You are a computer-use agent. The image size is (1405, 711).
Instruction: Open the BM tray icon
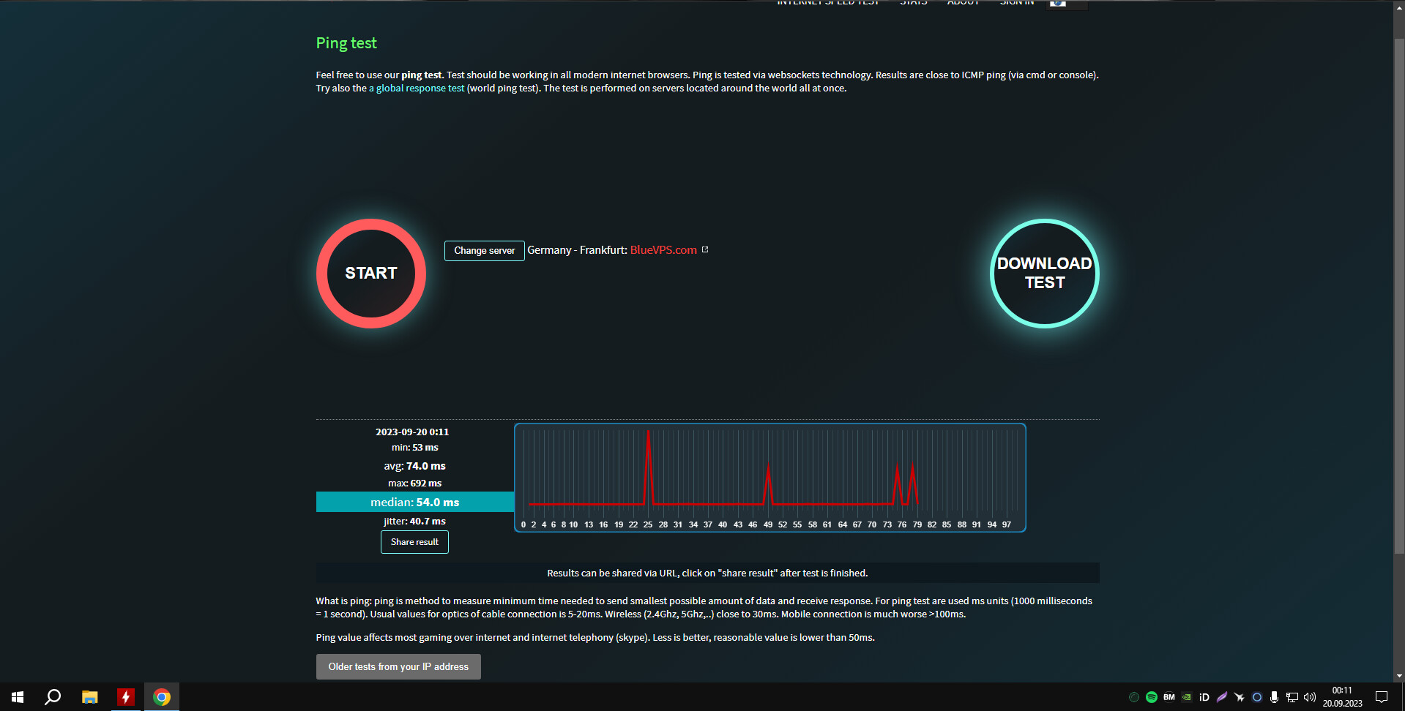(1169, 697)
